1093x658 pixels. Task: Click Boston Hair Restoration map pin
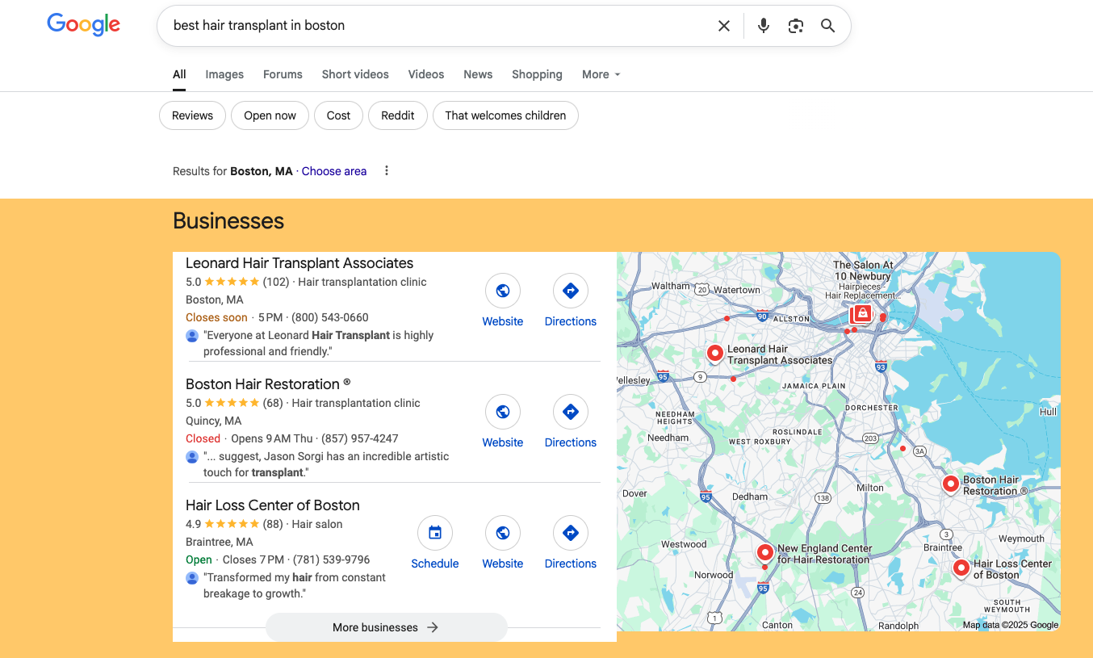point(951,484)
